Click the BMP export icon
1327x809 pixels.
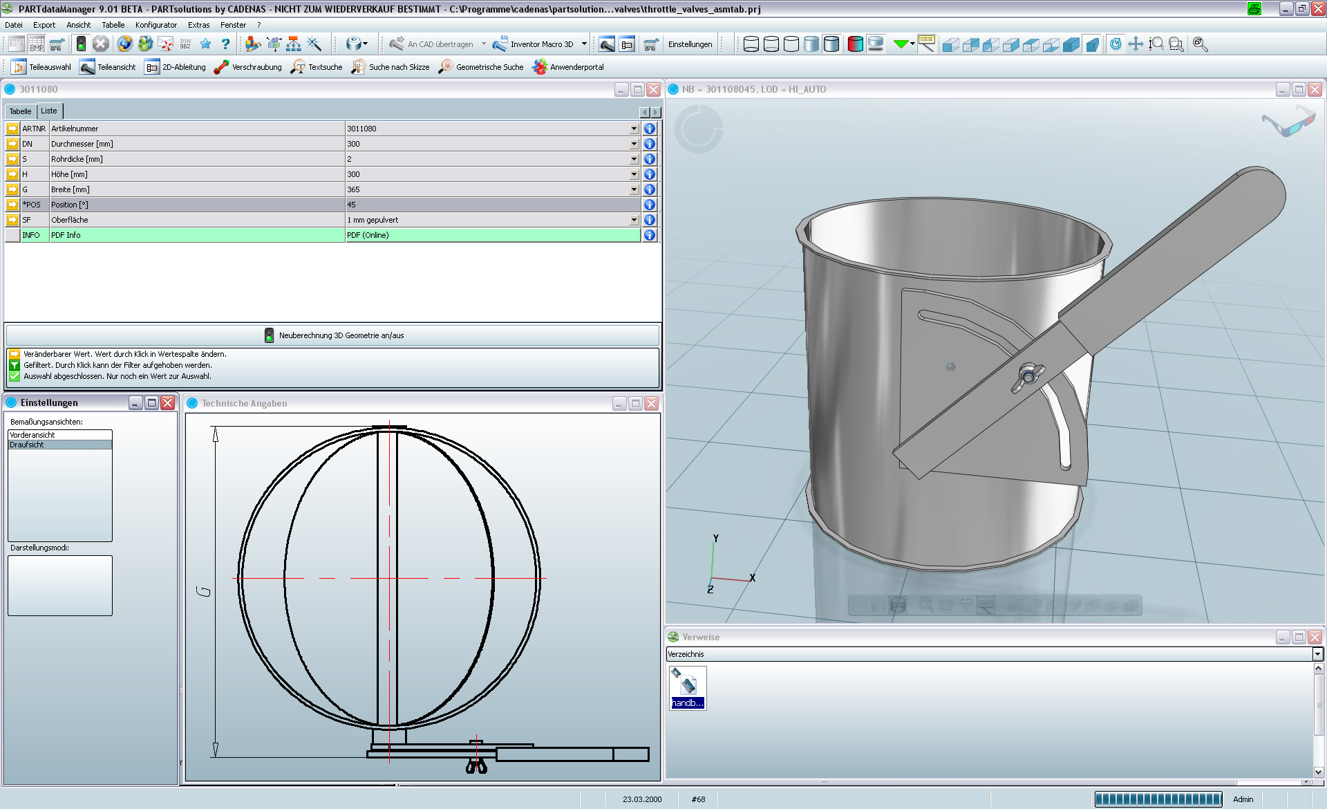click(37, 44)
